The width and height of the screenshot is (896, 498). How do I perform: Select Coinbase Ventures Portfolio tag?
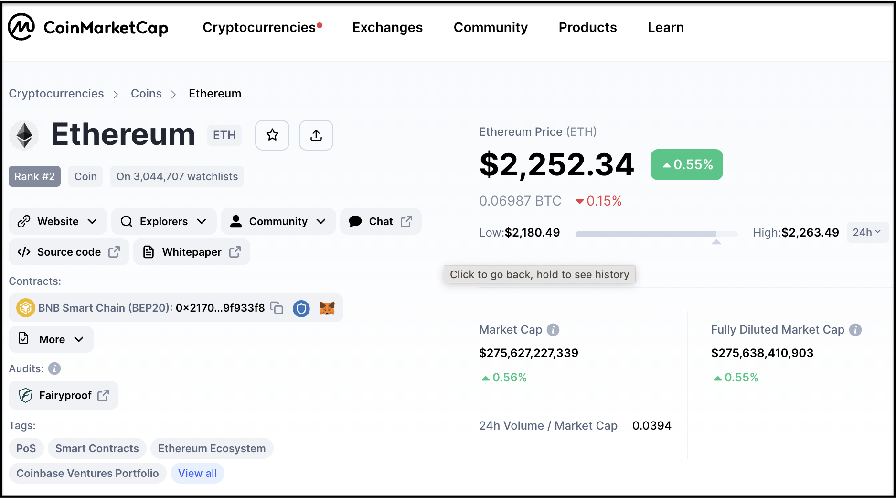pos(87,473)
